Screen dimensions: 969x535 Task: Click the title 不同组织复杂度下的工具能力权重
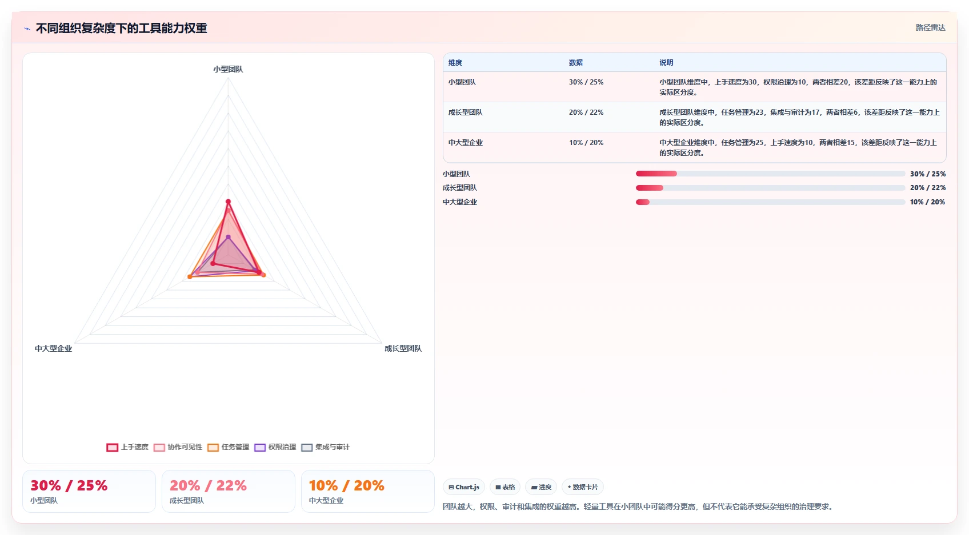(x=121, y=29)
